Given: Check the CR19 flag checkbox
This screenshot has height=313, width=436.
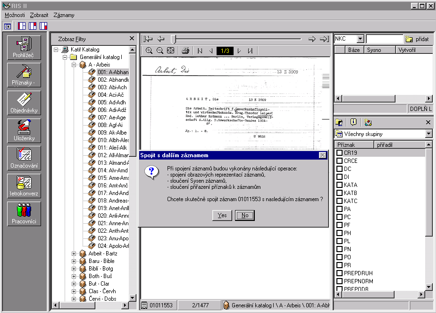Looking at the screenshot, I should [x=339, y=153].
